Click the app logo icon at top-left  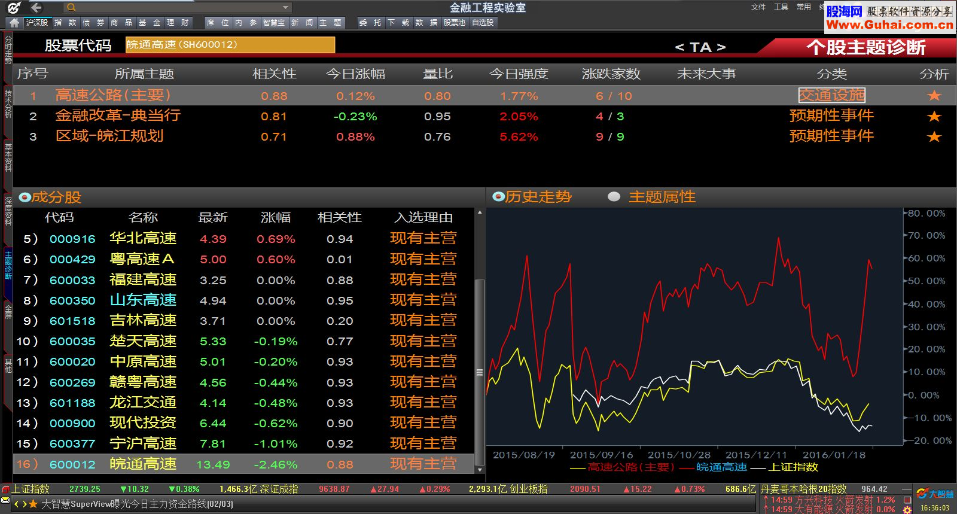click(x=14, y=8)
